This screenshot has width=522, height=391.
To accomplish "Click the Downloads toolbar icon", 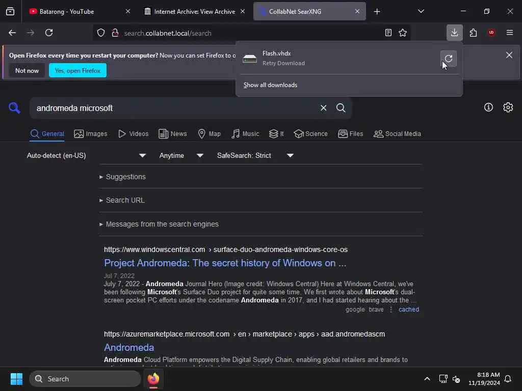I will 454,33.
